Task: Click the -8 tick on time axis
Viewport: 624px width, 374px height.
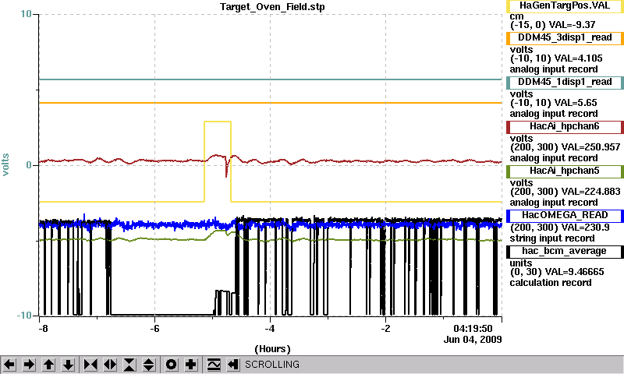Action: [x=43, y=329]
